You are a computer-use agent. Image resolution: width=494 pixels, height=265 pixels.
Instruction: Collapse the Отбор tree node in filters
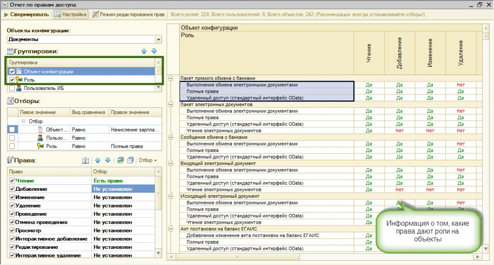tap(23, 121)
